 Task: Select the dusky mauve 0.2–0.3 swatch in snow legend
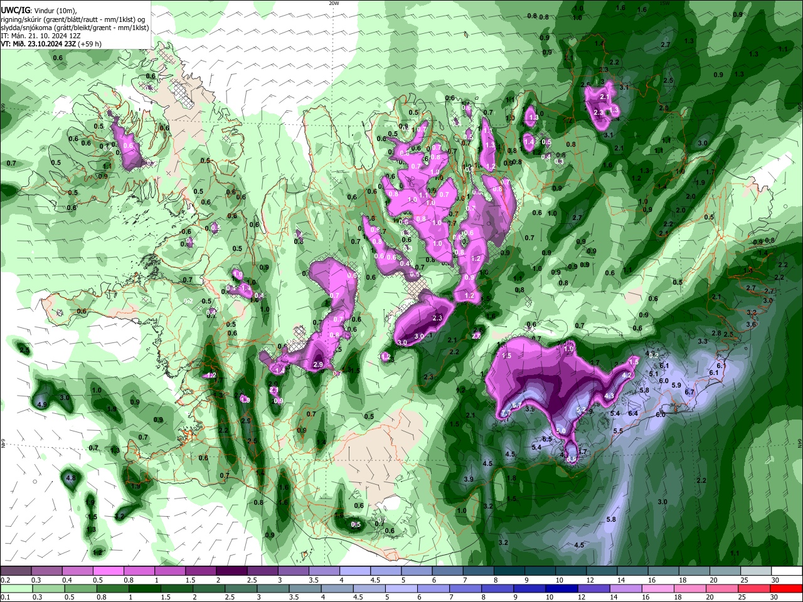click(x=16, y=571)
